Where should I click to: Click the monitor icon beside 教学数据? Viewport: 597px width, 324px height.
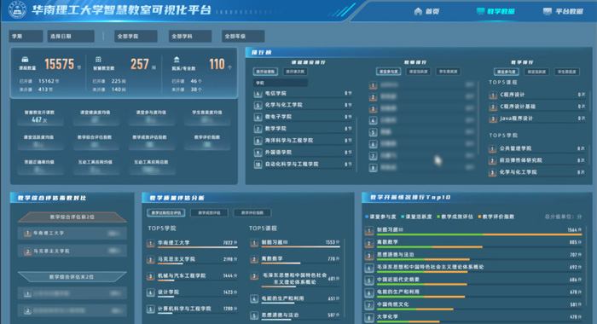(x=480, y=11)
